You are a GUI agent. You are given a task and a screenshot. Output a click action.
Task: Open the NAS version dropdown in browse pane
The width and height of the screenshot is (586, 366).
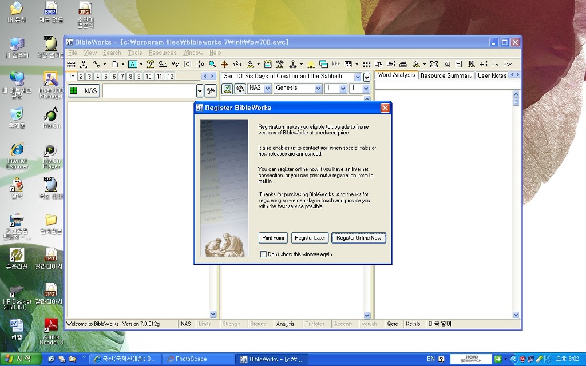coord(267,89)
